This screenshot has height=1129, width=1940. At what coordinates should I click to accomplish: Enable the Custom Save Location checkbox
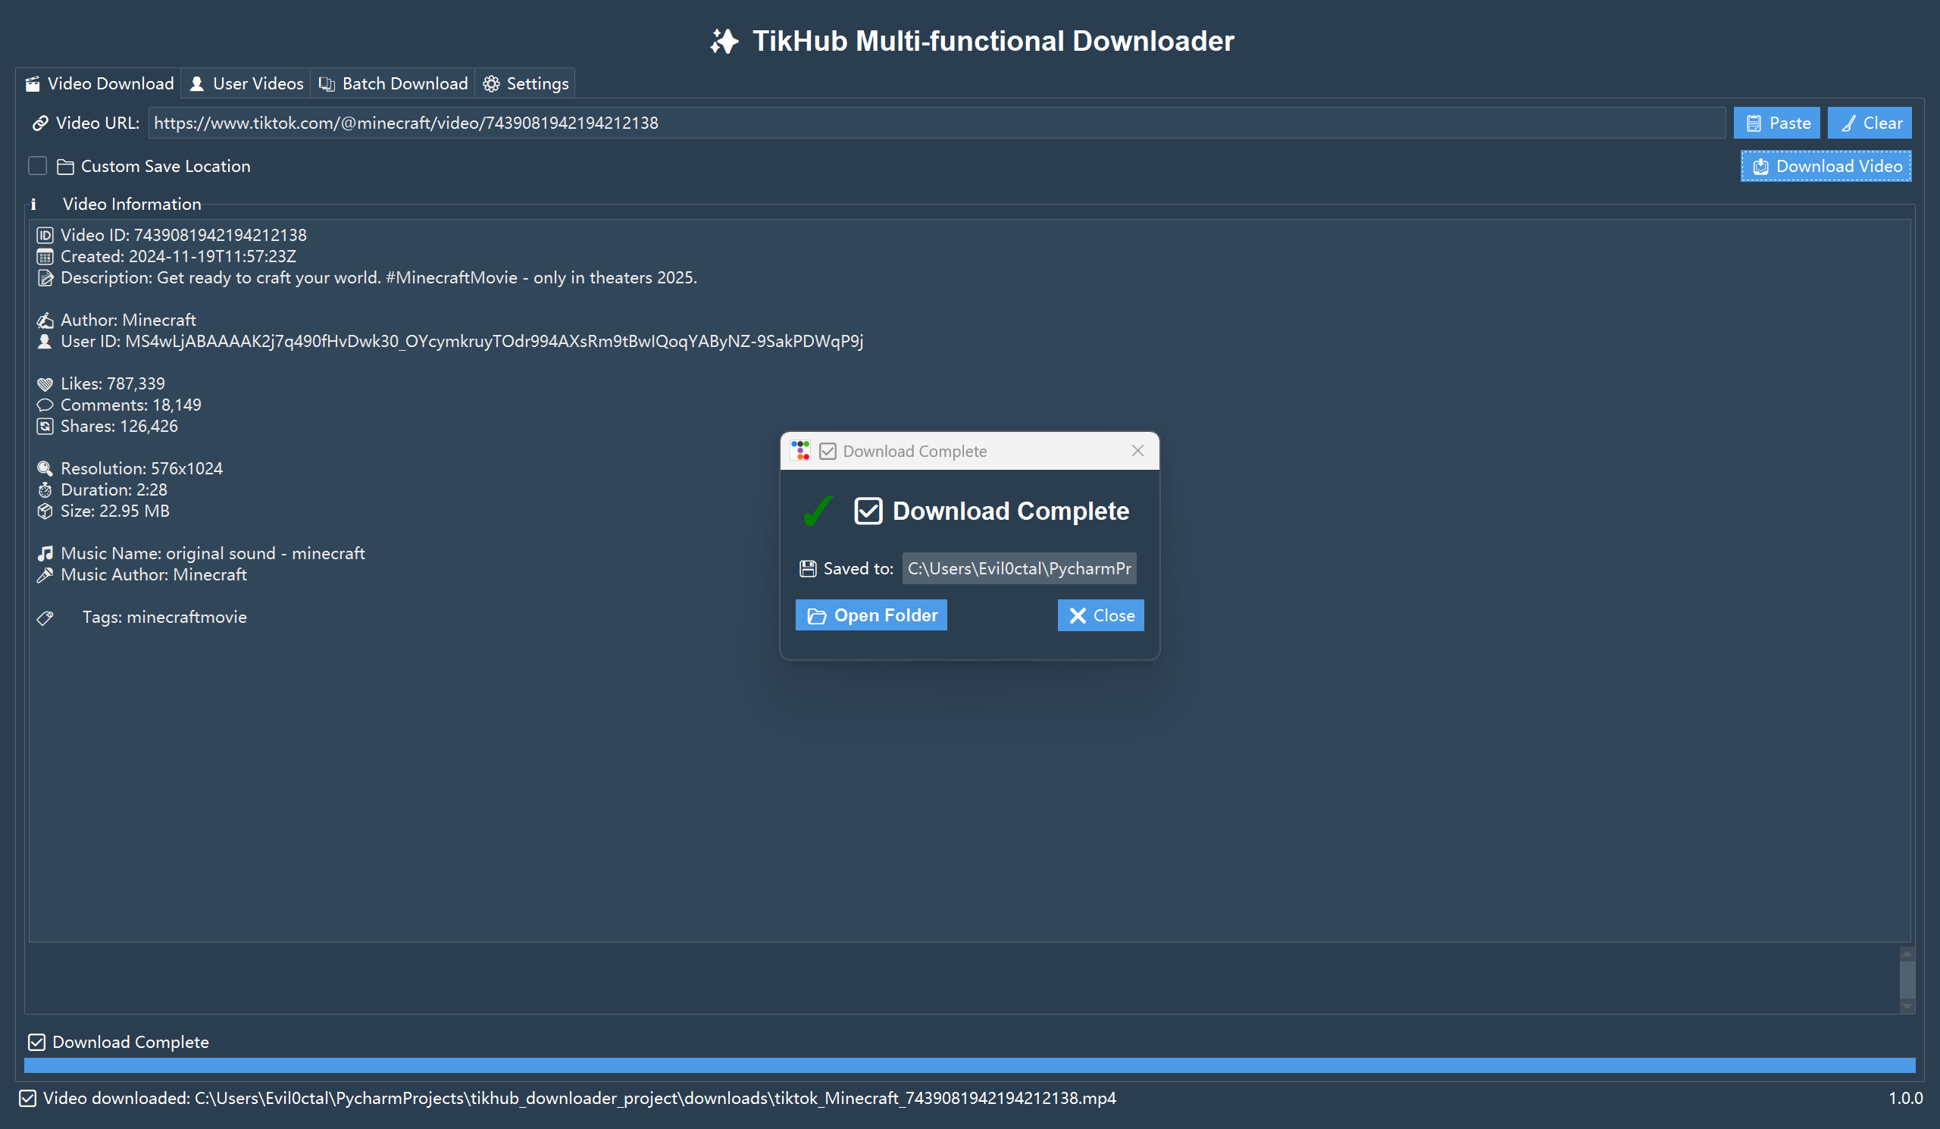(37, 166)
